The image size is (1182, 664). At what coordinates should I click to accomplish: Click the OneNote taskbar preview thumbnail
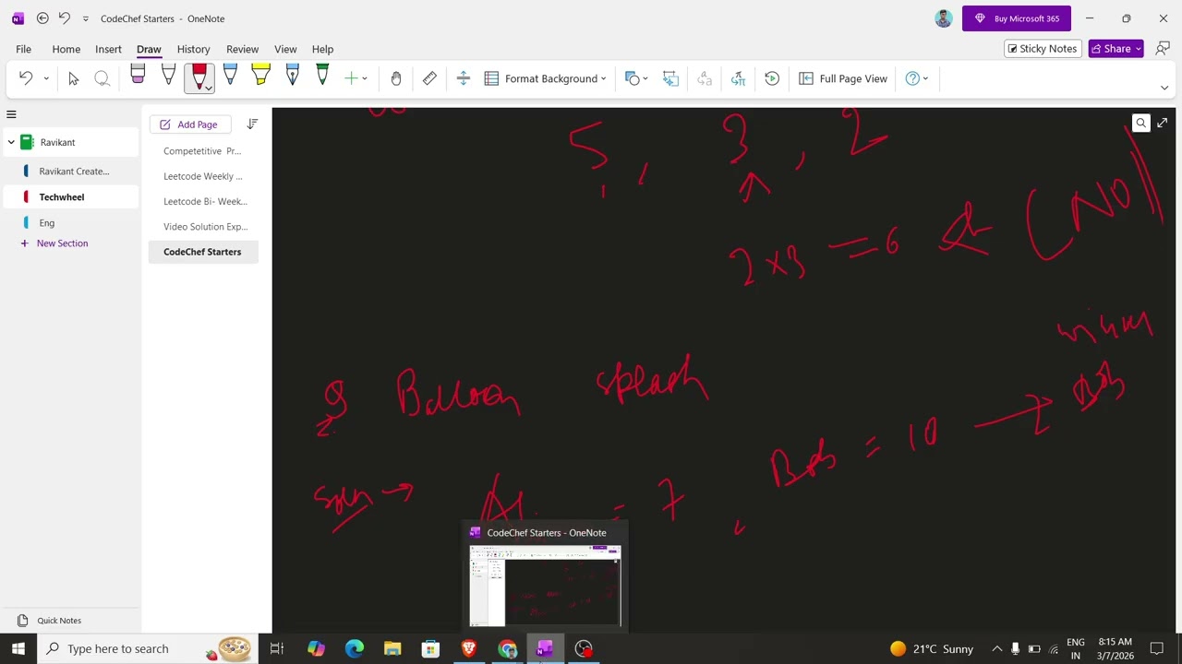click(x=545, y=586)
